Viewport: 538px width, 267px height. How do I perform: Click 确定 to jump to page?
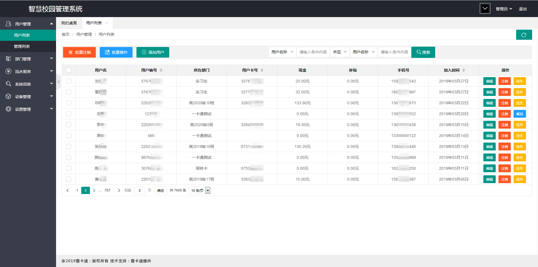click(161, 190)
